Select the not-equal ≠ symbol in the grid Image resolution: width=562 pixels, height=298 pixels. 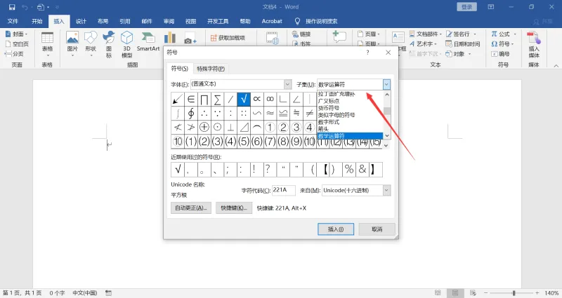[x=310, y=114]
